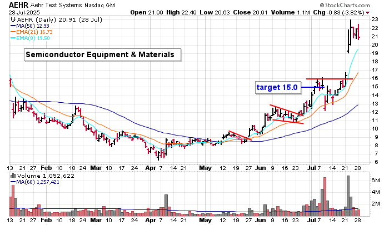Click the 'Volume 1,052,622' legend
Viewport: 389px width, 225px height.
click(x=46, y=176)
